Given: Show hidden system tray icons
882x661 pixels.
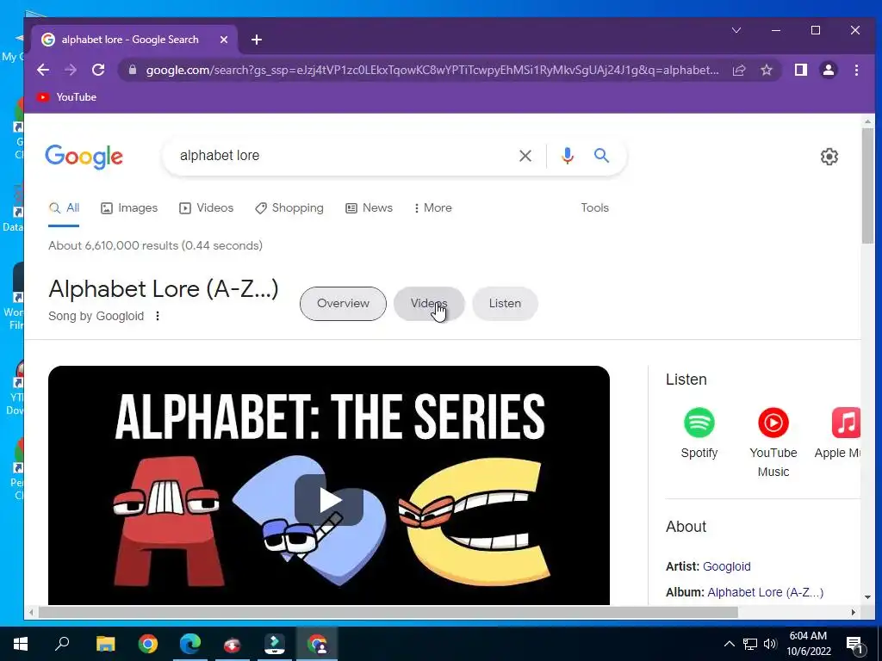Looking at the screenshot, I should pyautogui.click(x=729, y=644).
